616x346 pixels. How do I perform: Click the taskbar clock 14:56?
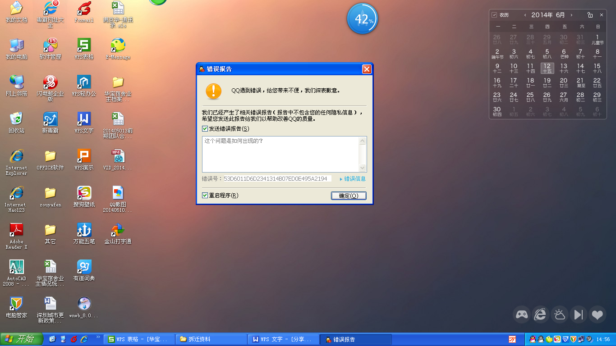(x=603, y=339)
